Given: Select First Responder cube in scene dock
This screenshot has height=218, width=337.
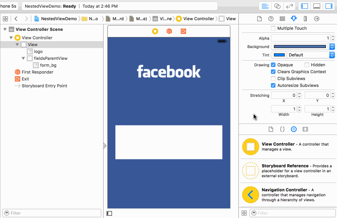Looking at the screenshot, I should [169, 31].
